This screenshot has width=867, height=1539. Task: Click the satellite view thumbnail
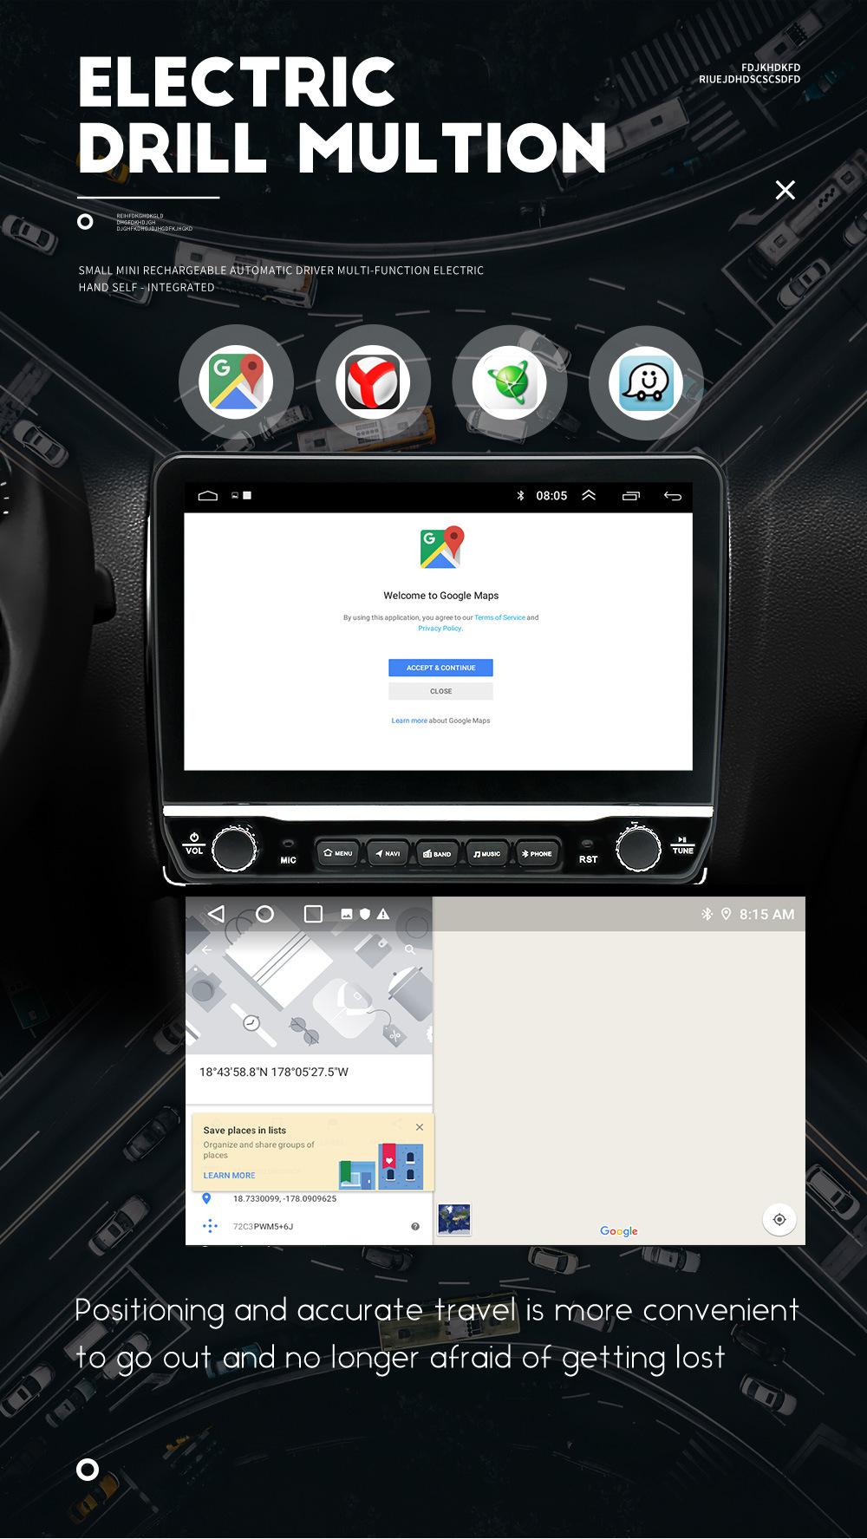click(454, 1218)
